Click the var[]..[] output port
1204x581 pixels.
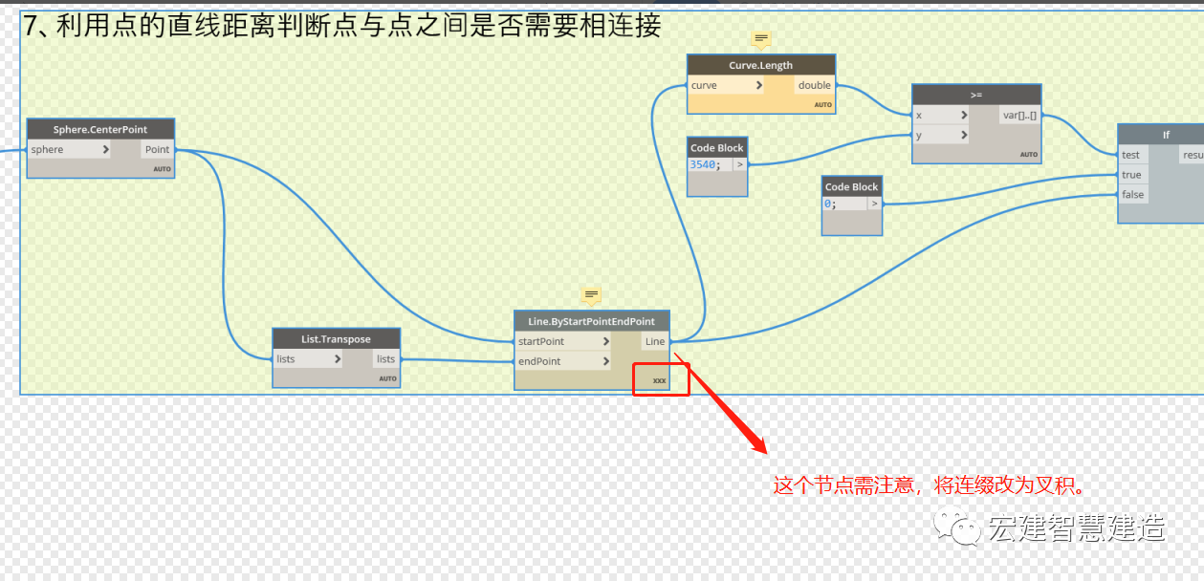(x=1019, y=115)
